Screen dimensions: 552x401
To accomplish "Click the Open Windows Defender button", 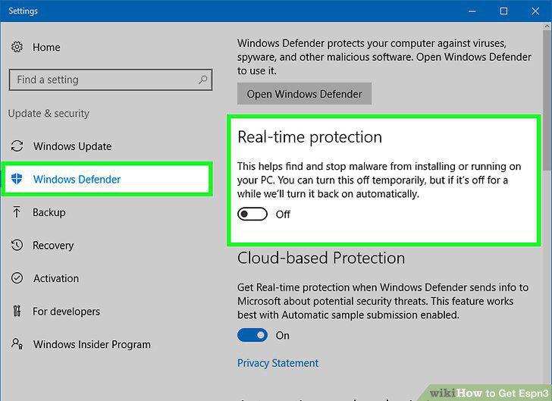I will (x=304, y=94).
